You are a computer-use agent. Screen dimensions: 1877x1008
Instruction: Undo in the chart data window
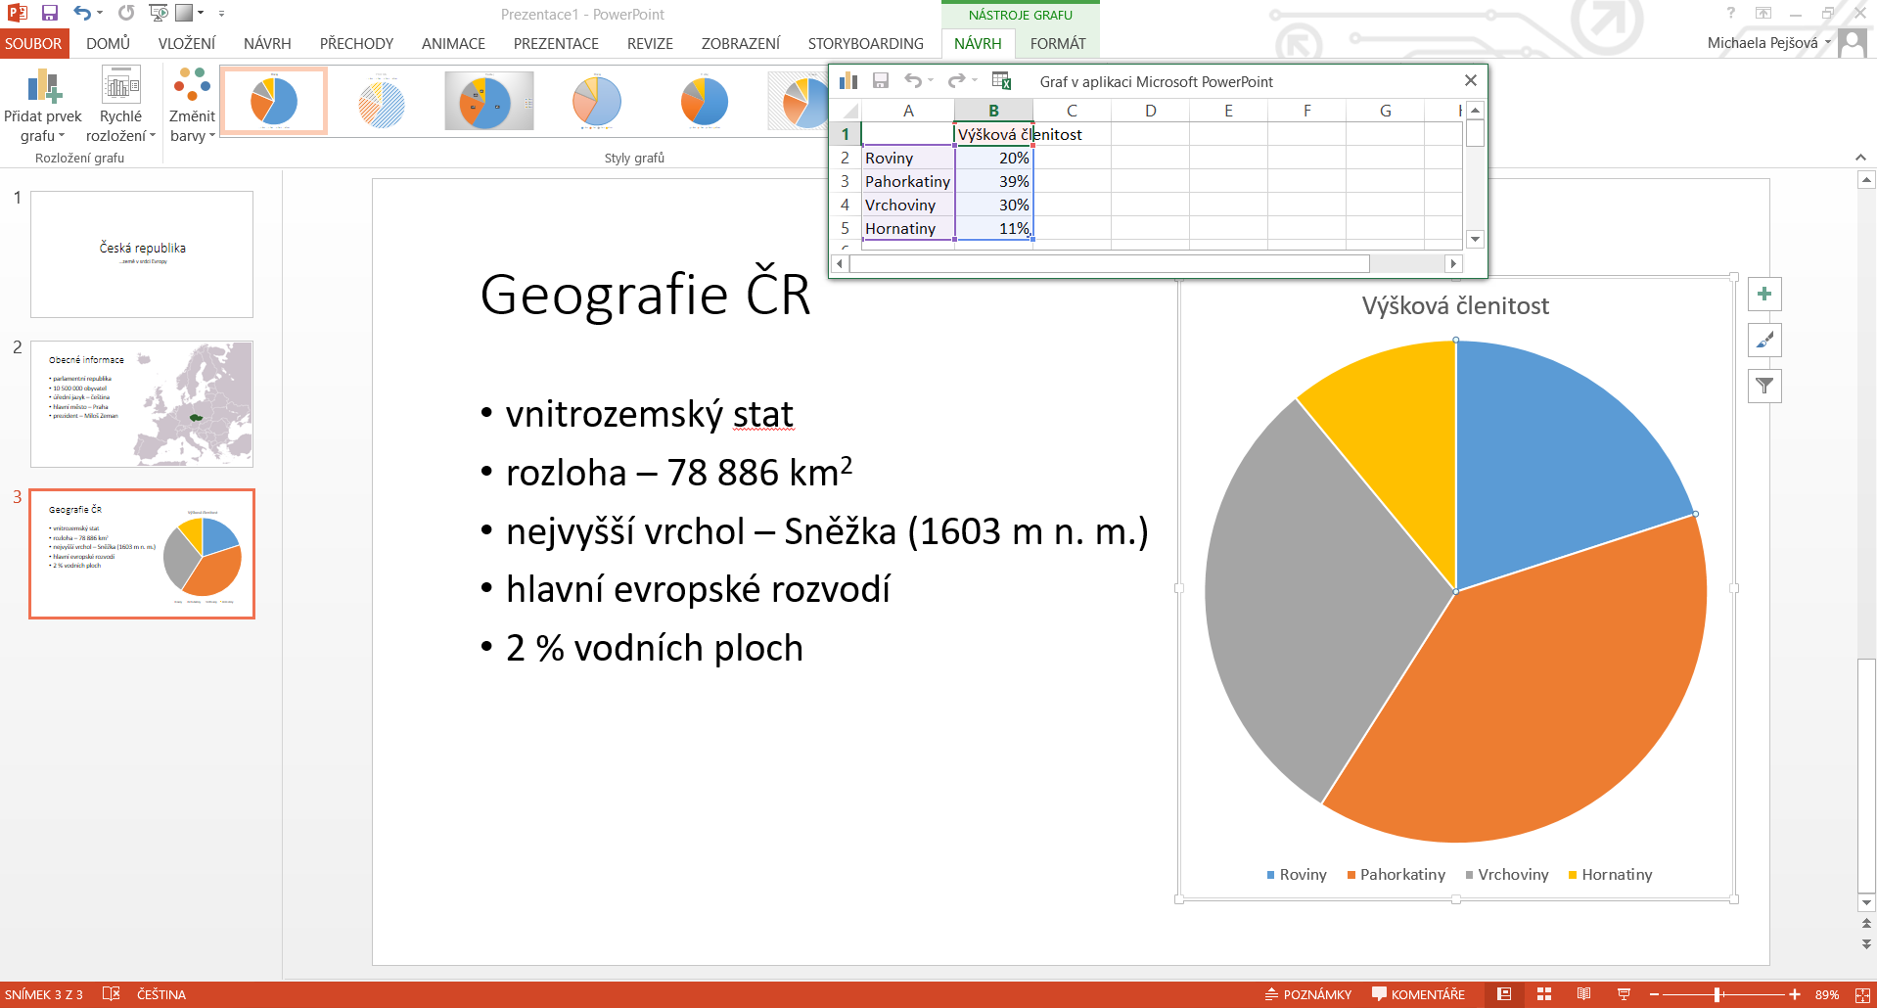click(912, 81)
